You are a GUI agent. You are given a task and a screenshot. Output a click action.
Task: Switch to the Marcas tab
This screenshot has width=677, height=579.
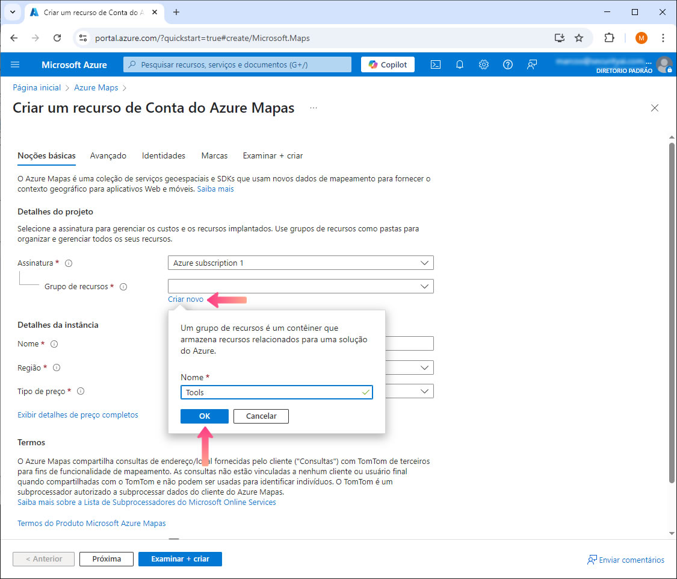[215, 155]
